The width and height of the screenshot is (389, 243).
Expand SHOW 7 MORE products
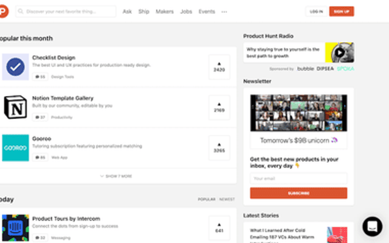[x=116, y=176]
